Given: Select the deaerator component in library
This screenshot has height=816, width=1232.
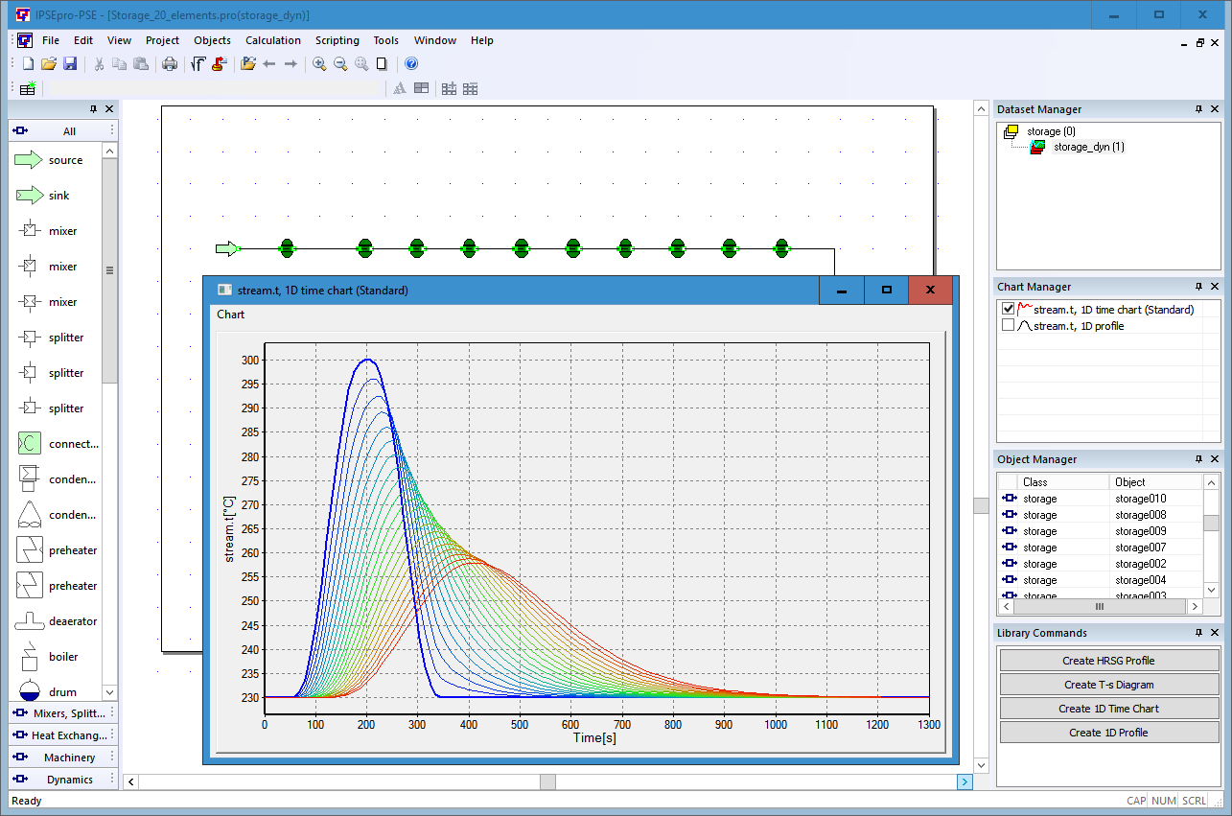Looking at the screenshot, I should pos(58,621).
